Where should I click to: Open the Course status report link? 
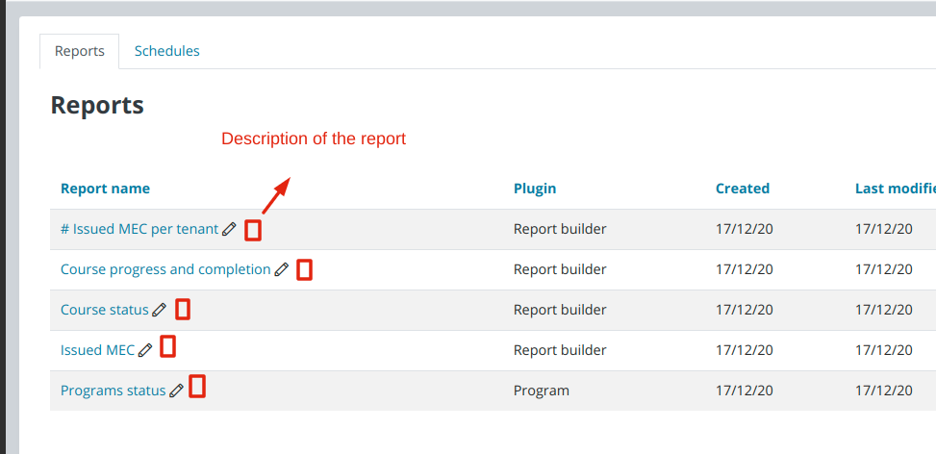[x=105, y=310]
